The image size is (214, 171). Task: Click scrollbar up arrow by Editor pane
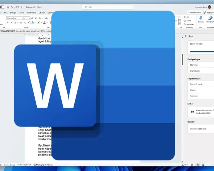[x=183, y=37]
